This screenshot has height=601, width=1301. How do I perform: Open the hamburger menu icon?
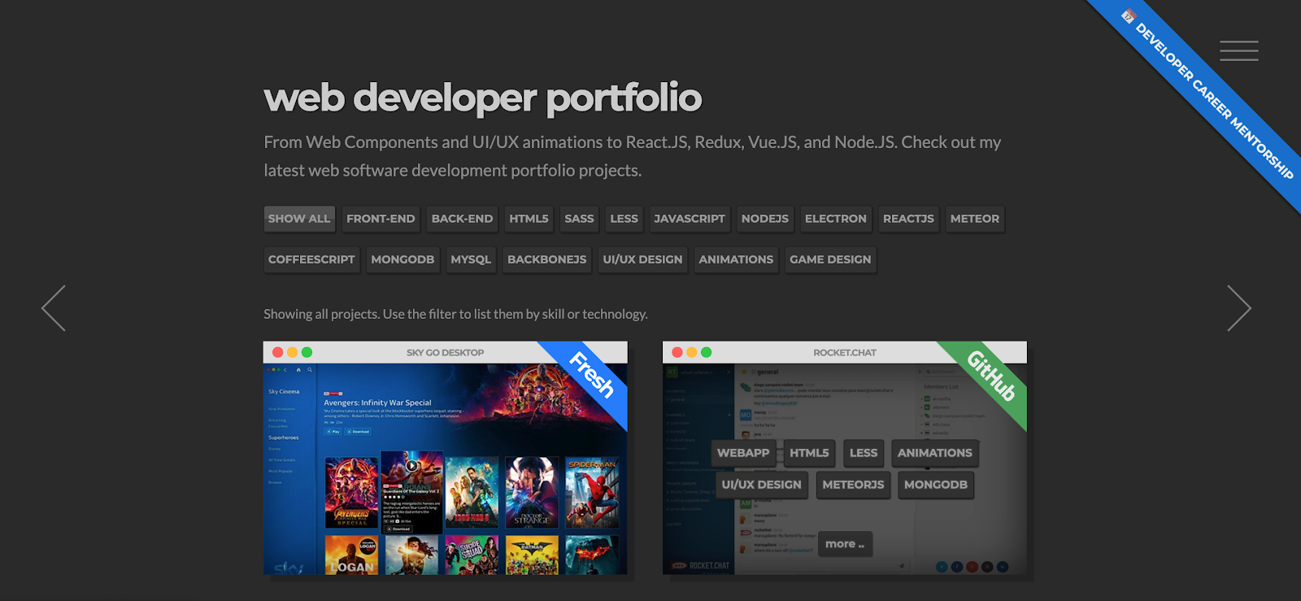pyautogui.click(x=1238, y=50)
